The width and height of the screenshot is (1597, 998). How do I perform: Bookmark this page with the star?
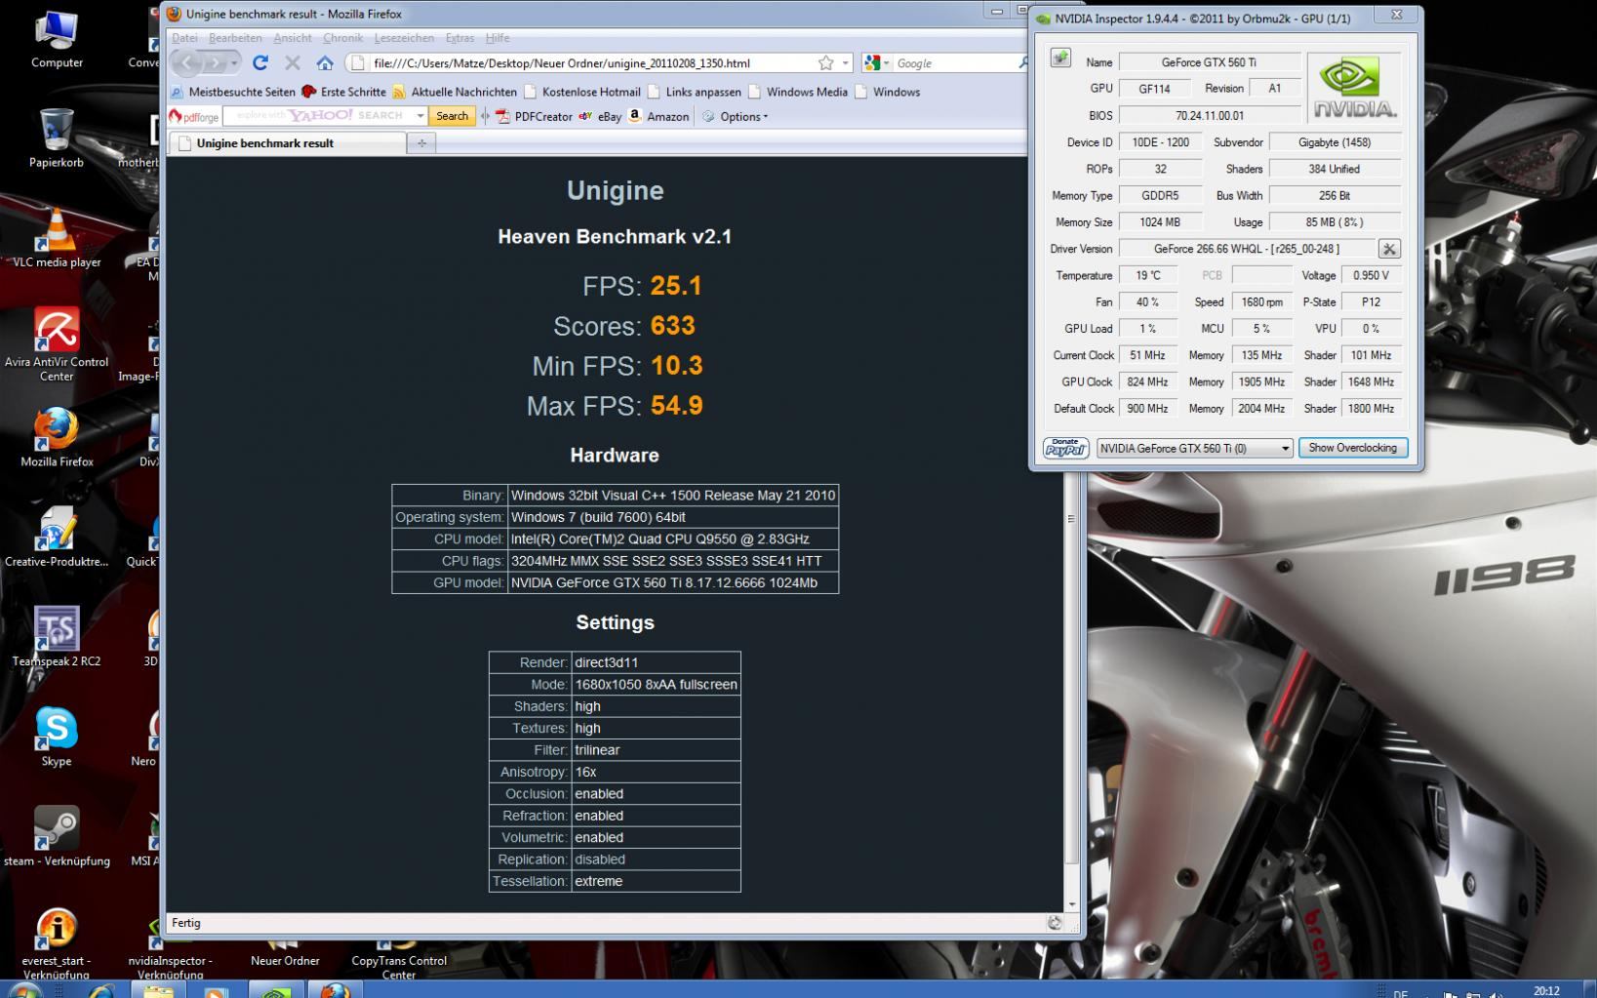pos(825,63)
